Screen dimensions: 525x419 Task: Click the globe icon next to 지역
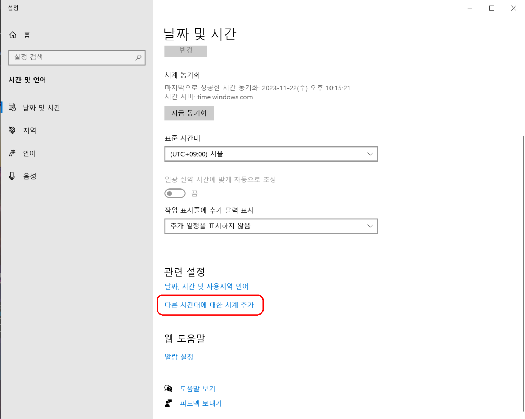click(12, 130)
